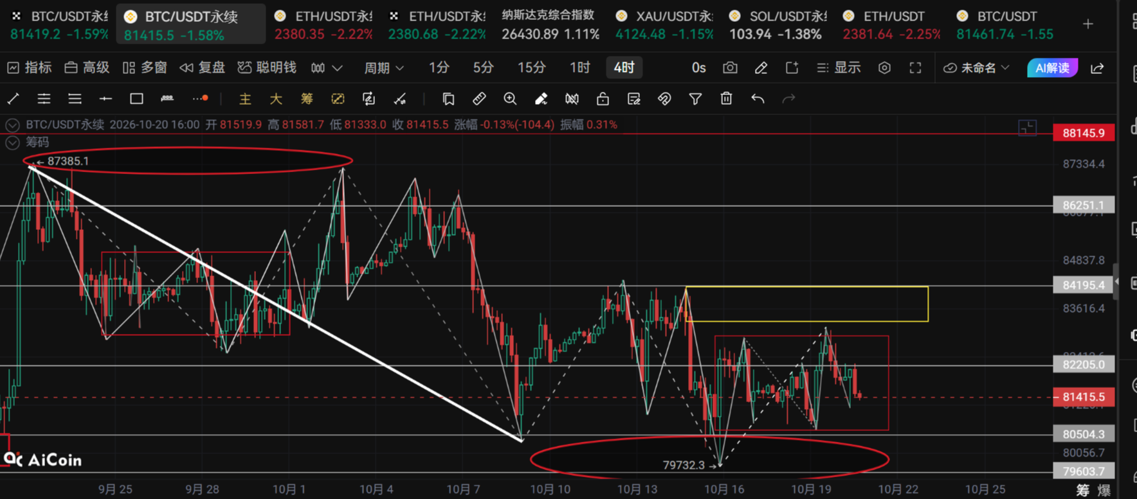Click the 81415.5 current price label
The width and height of the screenshot is (1137, 499).
tap(1084, 397)
